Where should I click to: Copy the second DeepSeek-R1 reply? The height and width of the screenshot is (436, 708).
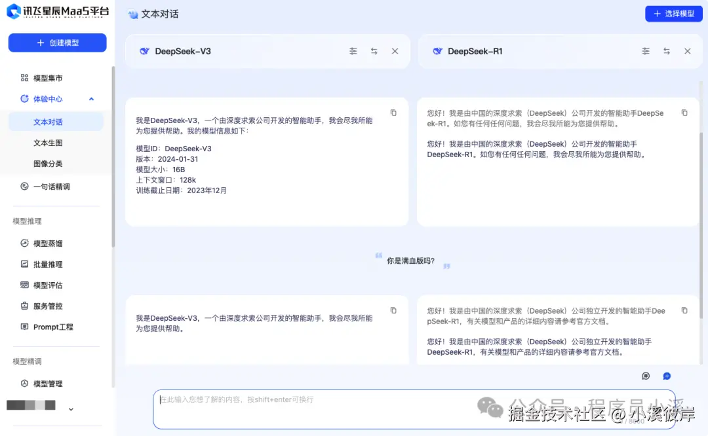pos(684,310)
